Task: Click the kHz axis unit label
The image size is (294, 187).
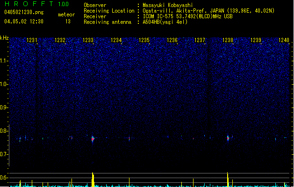Action: 4,38
